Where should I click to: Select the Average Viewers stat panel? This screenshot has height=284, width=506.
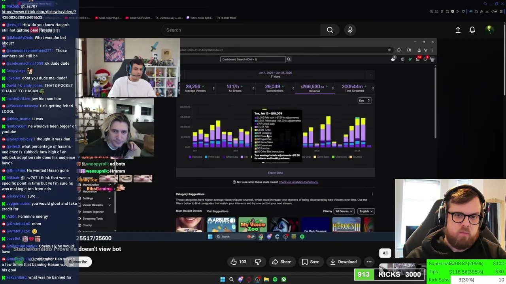(195, 88)
